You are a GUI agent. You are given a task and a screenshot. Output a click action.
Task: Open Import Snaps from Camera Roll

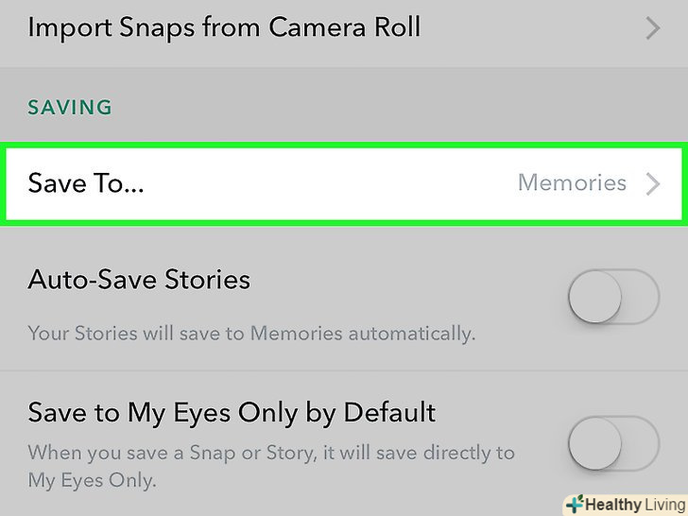[x=223, y=27]
